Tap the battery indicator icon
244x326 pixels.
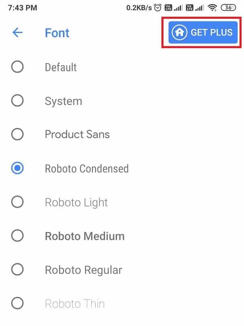[229, 7]
